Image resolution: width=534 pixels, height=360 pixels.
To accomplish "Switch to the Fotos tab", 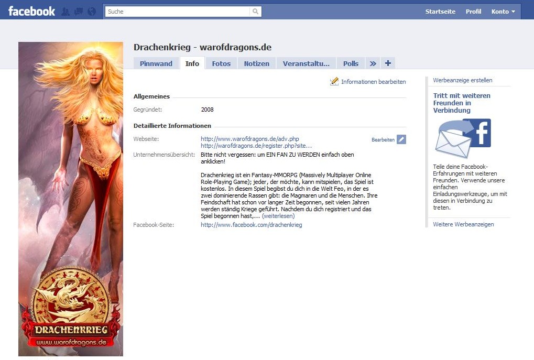I will 221,63.
